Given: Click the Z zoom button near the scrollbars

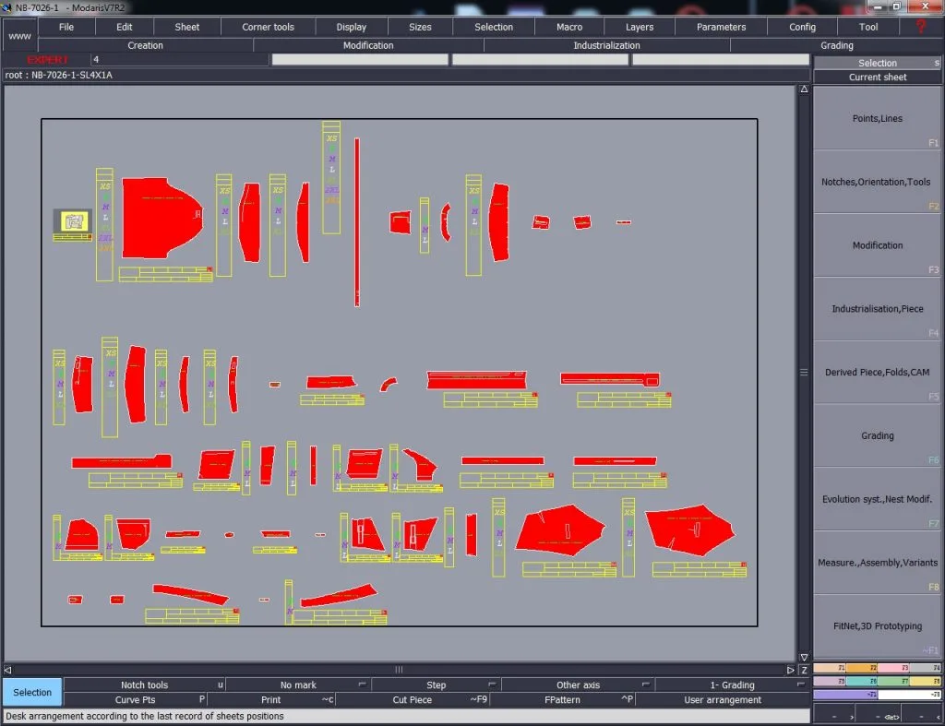Looking at the screenshot, I should tap(804, 670).
